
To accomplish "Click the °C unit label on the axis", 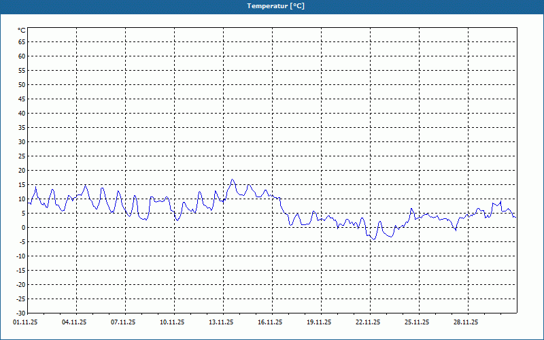I will pos(22,31).
